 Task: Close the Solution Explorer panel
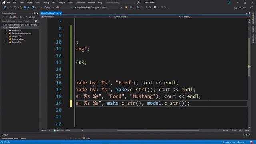pos(37,13)
